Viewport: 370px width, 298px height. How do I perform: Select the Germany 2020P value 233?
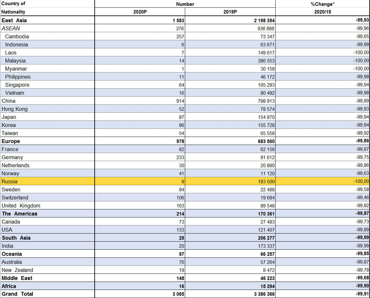[180, 157]
